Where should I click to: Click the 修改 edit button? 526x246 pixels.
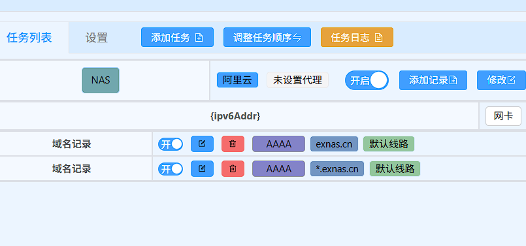[x=501, y=80]
